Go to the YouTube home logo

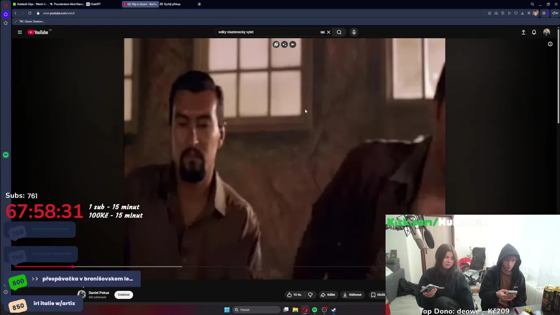38,32
